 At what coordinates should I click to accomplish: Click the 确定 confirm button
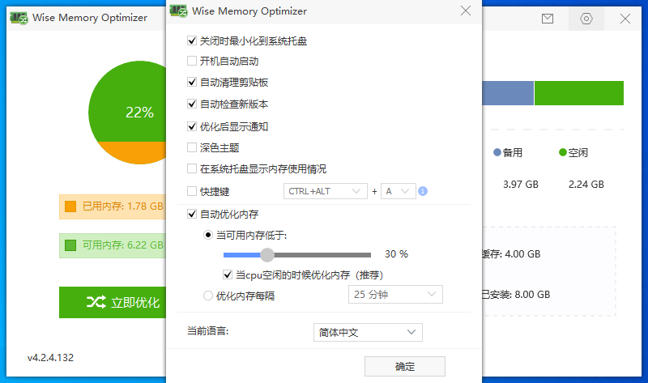404,367
